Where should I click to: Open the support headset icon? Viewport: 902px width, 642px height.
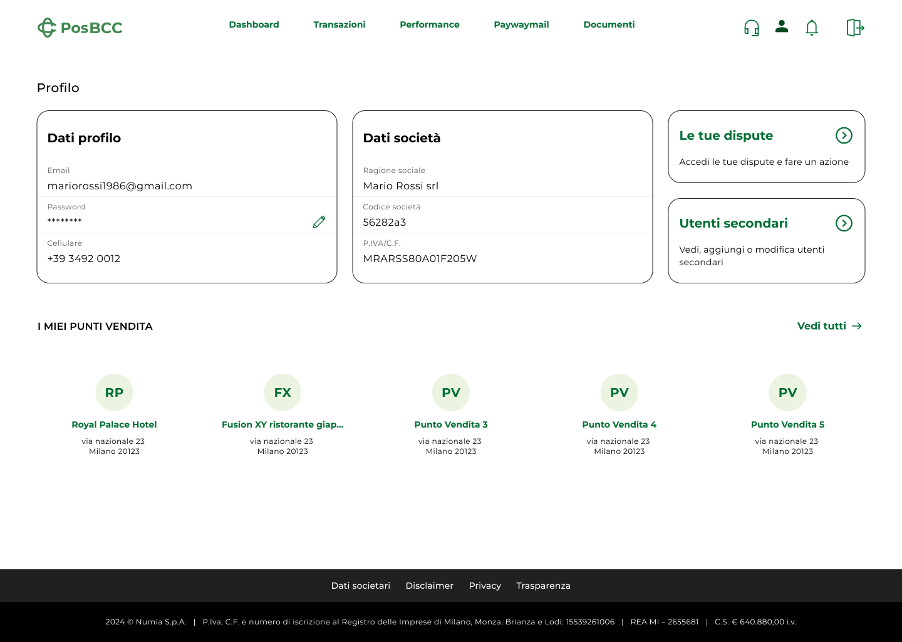pos(751,28)
